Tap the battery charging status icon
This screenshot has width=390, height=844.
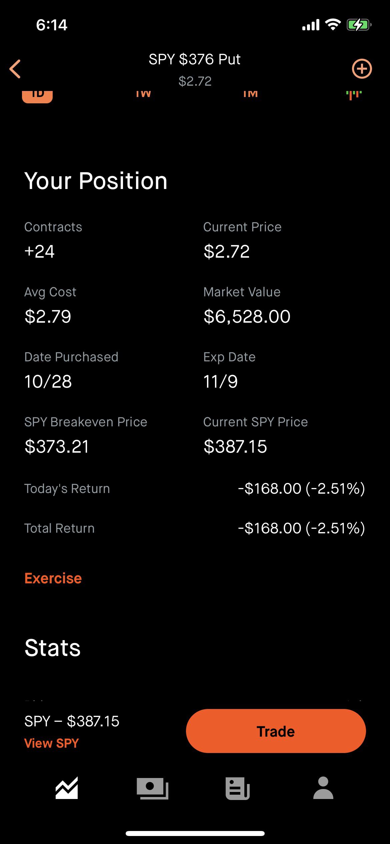(358, 25)
